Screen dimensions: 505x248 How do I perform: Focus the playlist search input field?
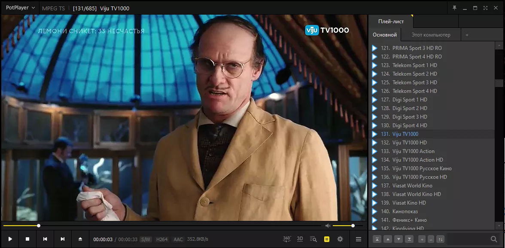468,239
